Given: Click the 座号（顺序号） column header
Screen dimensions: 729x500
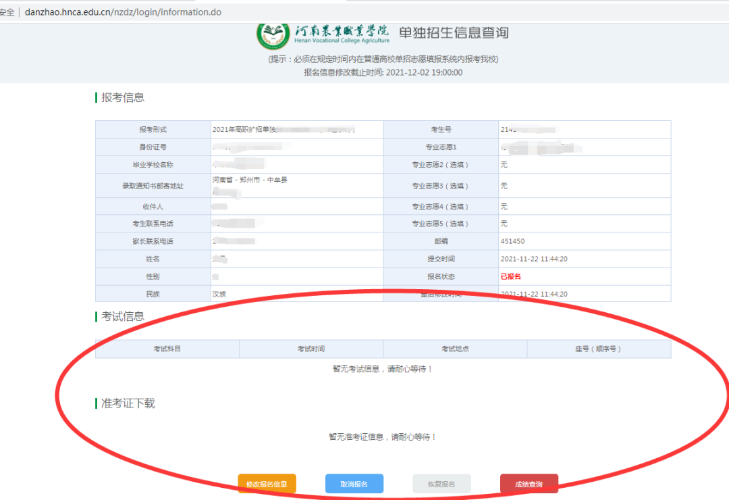Looking at the screenshot, I should pos(599,349).
